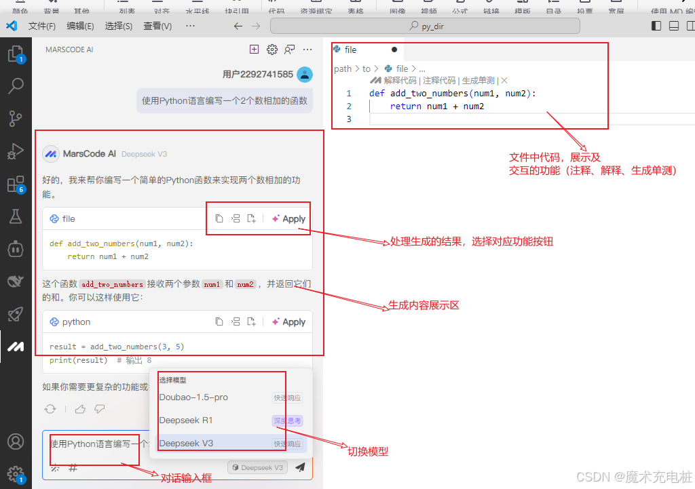Copy the python code block
This screenshot has width=695, height=489.
tap(219, 321)
